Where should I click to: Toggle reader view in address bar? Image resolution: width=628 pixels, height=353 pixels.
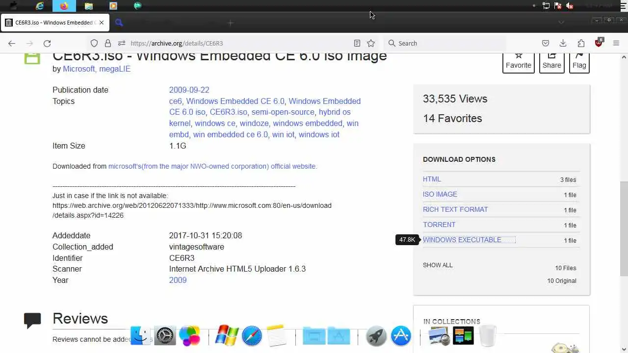click(357, 43)
